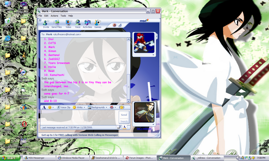Click the Send button
Image resolution: width=269 pixels, height=161 pixels.
[124, 115]
